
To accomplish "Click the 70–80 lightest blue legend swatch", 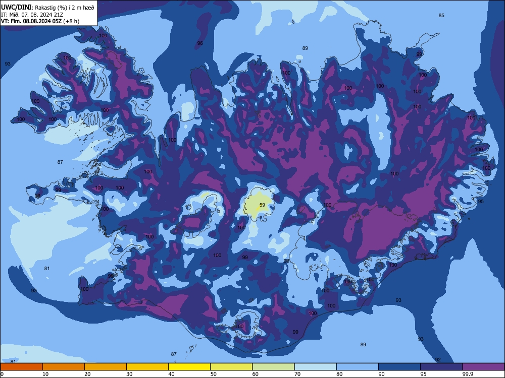I will [315, 367].
